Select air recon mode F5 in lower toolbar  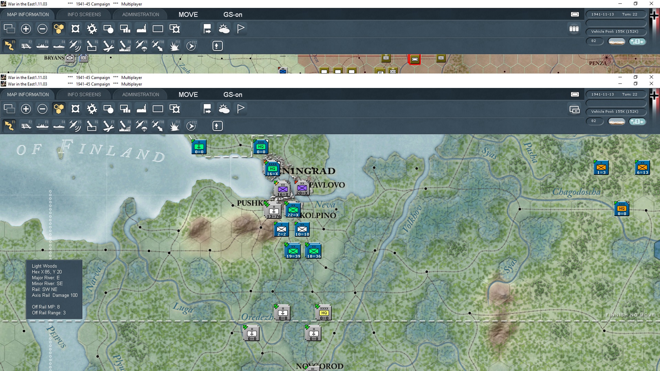75,126
